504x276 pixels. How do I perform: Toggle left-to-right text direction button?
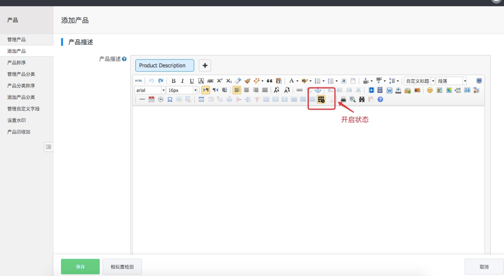click(206, 90)
